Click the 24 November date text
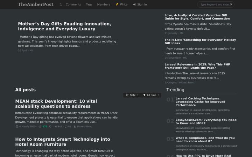 (x=173, y=58)
